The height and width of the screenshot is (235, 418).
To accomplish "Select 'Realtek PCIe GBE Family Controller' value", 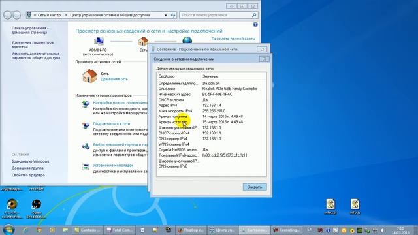I will point(230,89).
